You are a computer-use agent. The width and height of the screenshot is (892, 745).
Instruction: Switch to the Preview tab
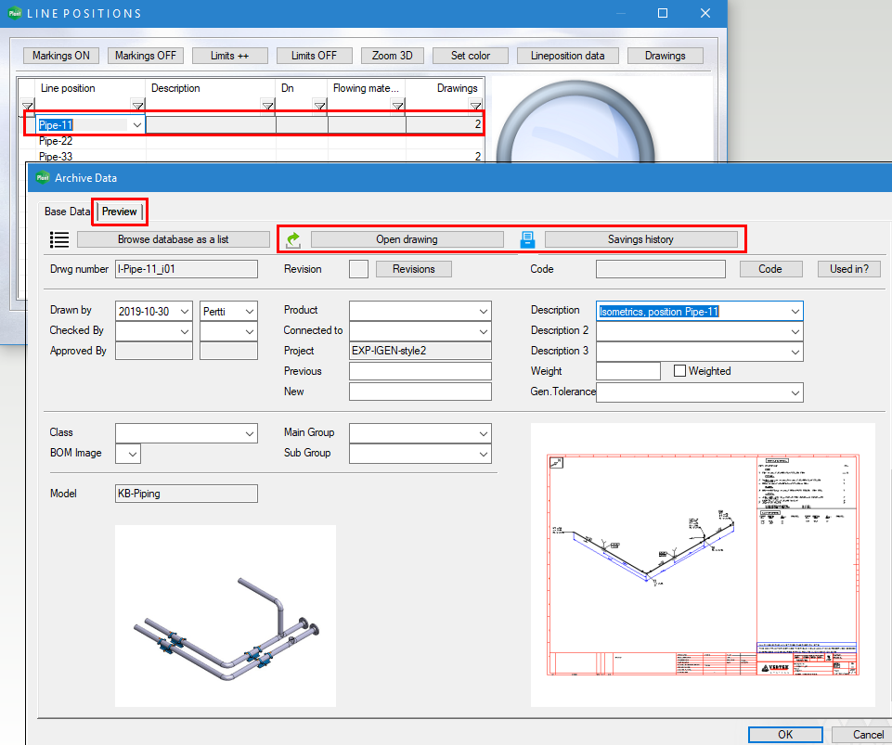119,212
